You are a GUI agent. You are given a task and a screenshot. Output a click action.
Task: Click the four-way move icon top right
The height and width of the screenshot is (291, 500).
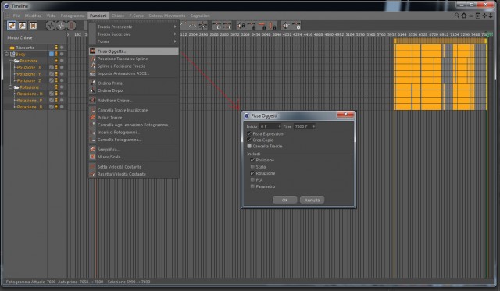pos(484,16)
